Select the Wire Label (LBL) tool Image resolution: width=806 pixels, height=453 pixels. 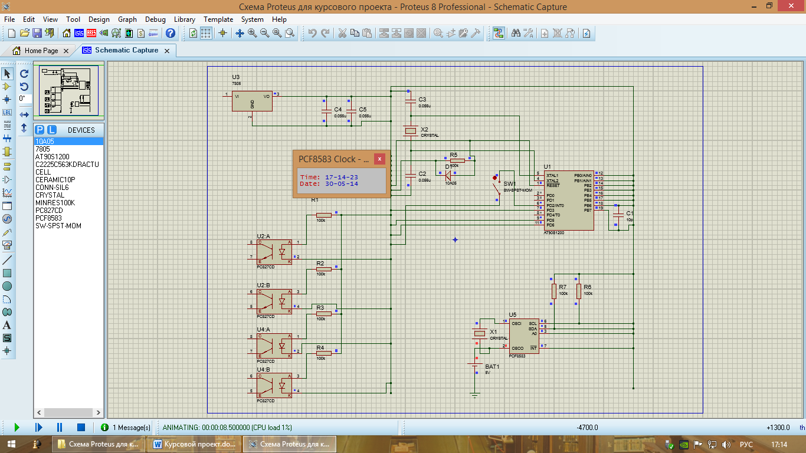click(7, 112)
